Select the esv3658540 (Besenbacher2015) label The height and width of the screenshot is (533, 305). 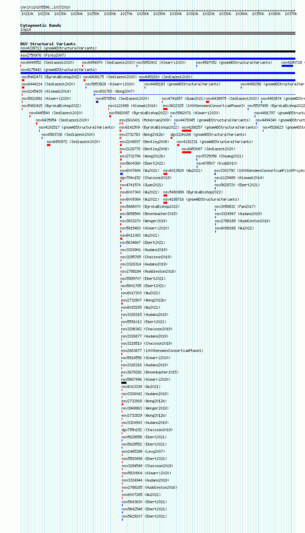click(149, 214)
